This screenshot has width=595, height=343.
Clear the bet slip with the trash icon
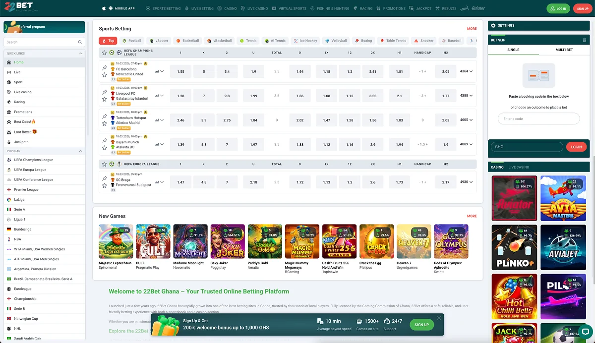click(x=584, y=40)
